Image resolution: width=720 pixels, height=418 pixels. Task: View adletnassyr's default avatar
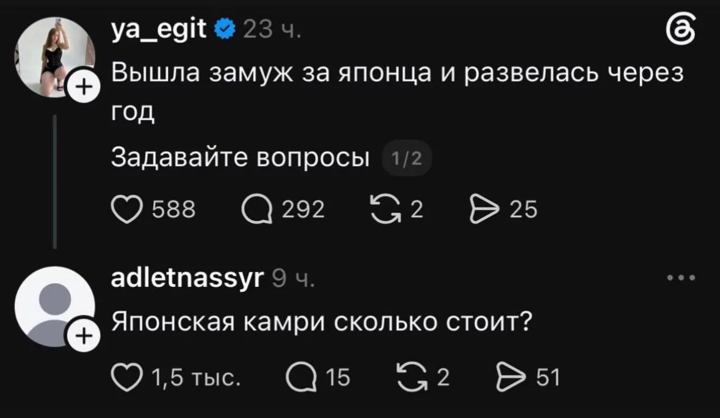pos(54,306)
